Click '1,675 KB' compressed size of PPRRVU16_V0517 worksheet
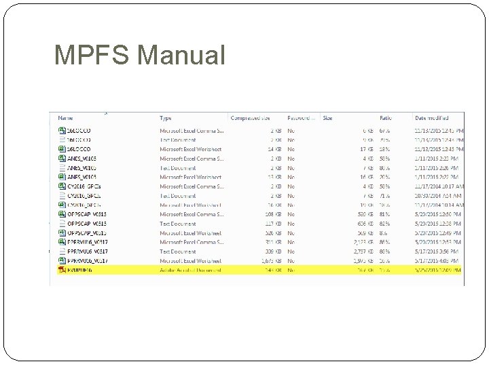Image resolution: width=489 pixels, height=366 pixels. 271,261
